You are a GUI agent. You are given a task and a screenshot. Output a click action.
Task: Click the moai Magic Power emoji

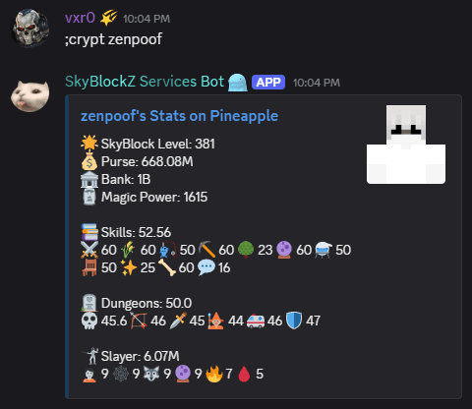point(89,197)
